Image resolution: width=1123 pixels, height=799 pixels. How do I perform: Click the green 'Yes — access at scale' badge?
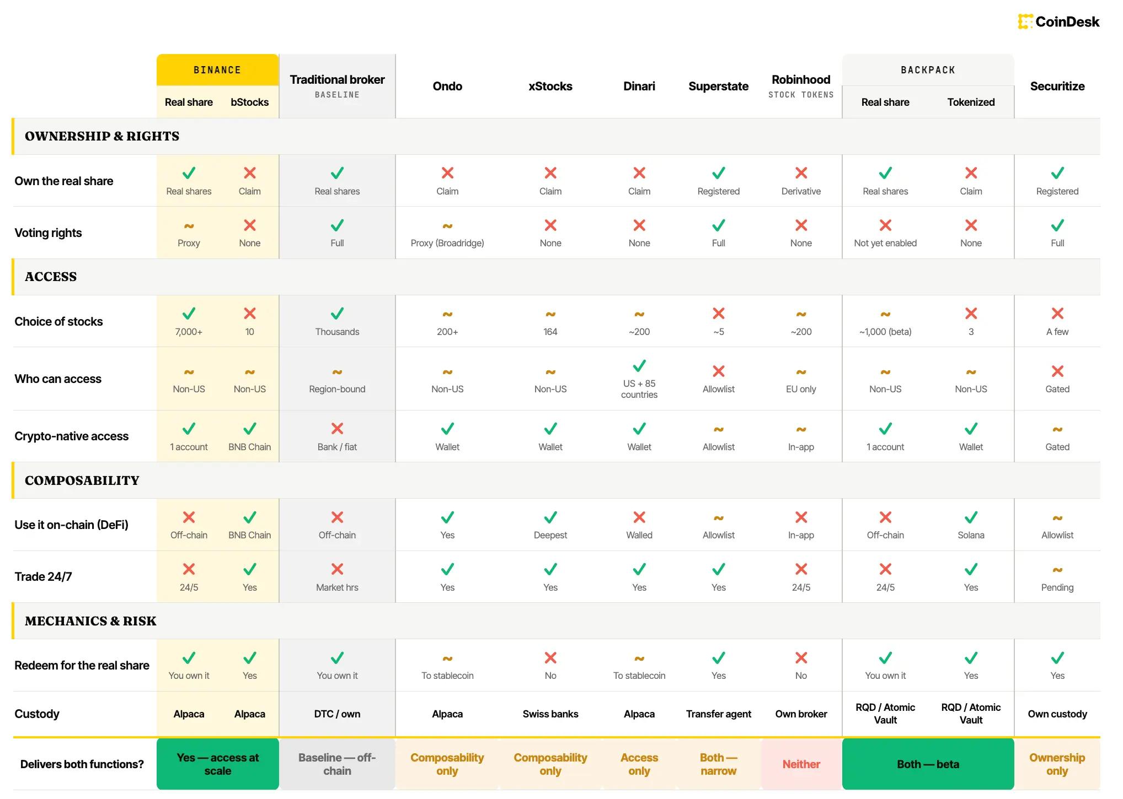click(x=218, y=764)
